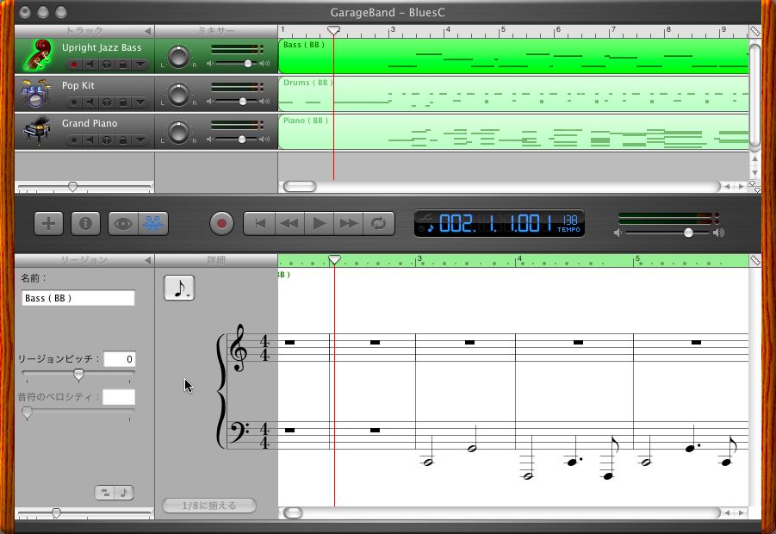Adjust the master volume slider
Image resolution: width=776 pixels, height=534 pixels.
(x=688, y=233)
